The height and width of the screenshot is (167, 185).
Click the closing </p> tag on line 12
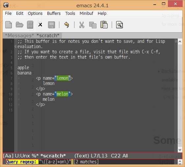[x=40, y=104]
